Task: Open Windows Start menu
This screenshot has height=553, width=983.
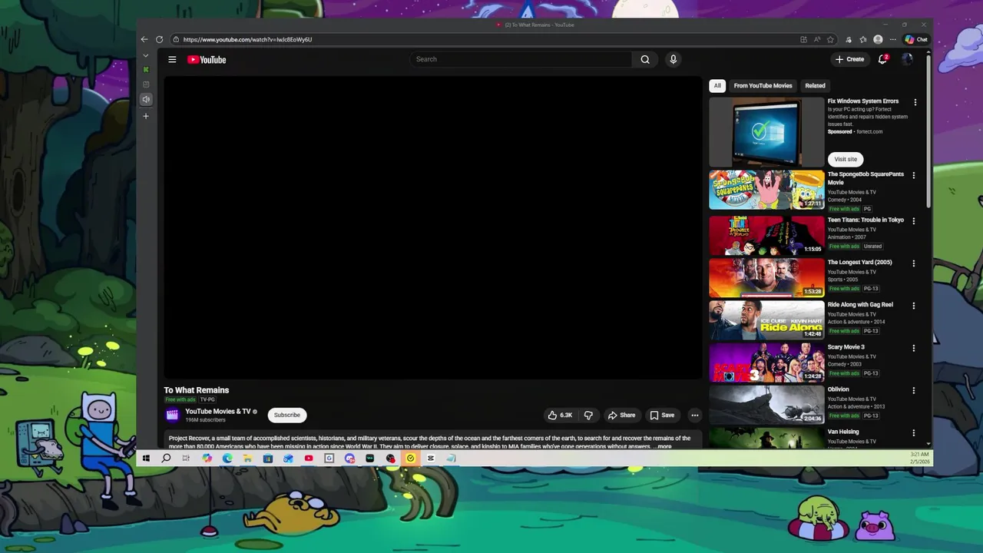Action: click(x=146, y=459)
